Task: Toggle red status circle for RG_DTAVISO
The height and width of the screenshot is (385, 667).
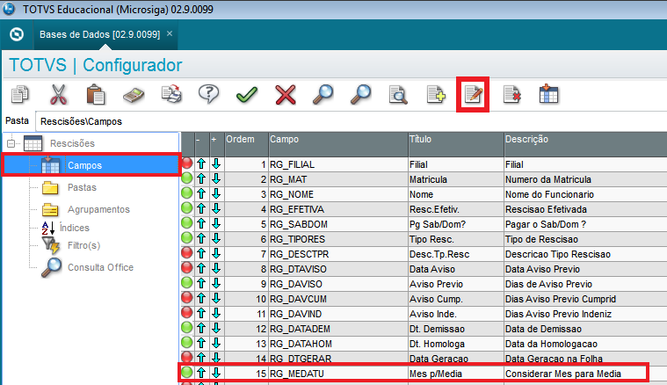Action: 187,267
